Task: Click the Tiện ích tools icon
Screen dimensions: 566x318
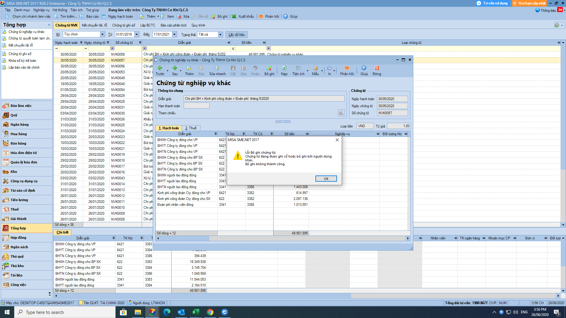Action: [298, 68]
